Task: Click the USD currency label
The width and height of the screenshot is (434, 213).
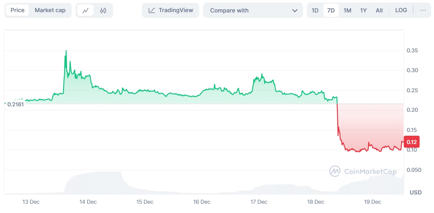Action: [416, 193]
